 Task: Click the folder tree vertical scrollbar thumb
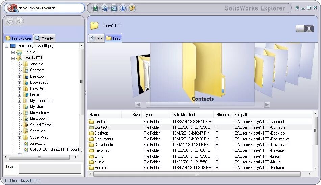pos(81,82)
